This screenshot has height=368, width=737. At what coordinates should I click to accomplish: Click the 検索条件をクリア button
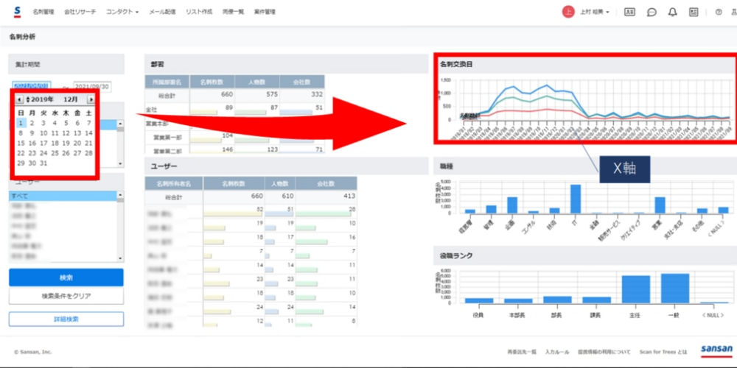pyautogui.click(x=66, y=296)
